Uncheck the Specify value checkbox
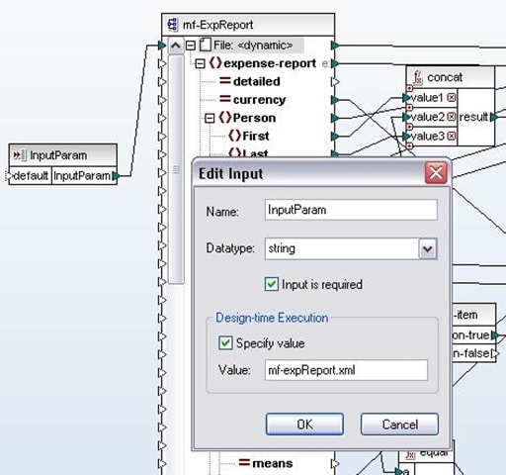This screenshot has height=475, width=506. (x=225, y=343)
